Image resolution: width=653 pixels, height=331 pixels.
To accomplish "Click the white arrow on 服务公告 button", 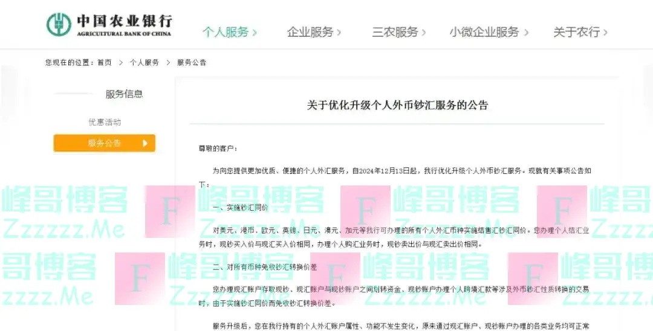I will 145,143.
